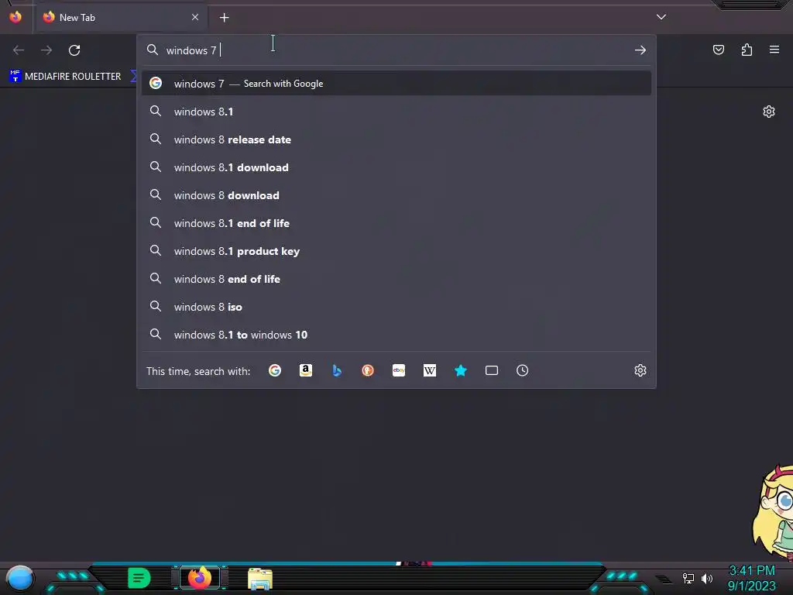Image resolution: width=793 pixels, height=595 pixels.
Task: Submit search with the Go arrow
Action: (640, 50)
